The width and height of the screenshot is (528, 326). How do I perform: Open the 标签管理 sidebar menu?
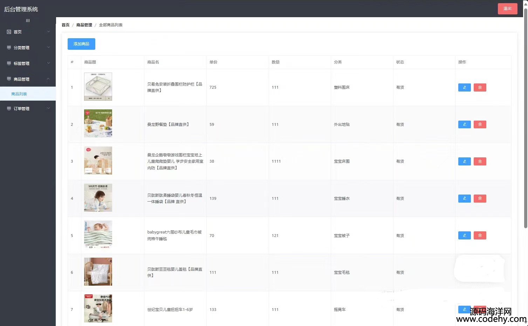click(x=28, y=63)
